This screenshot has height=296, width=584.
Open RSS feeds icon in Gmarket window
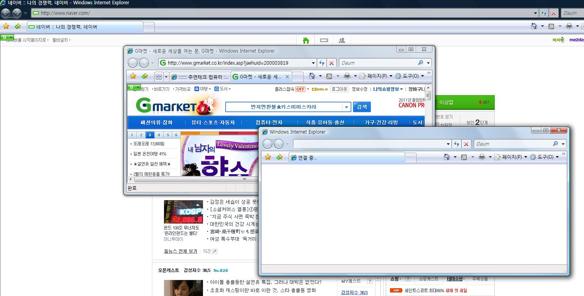(x=329, y=76)
